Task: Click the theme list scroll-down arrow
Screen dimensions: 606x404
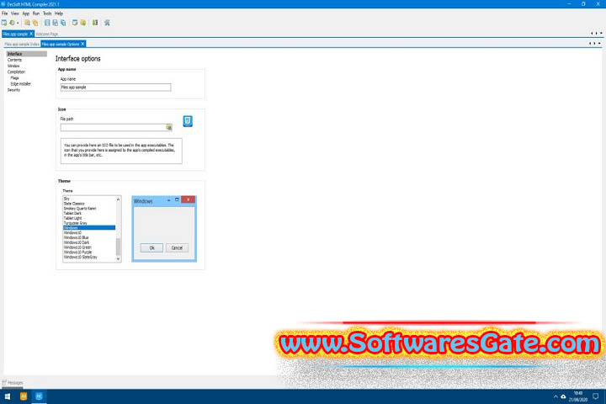Action: pos(119,258)
